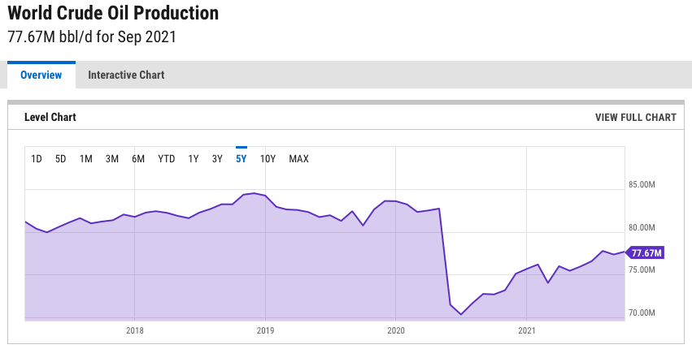This screenshot has height=349, width=692.
Task: Show year-to-date with YTD
Action: [166, 159]
